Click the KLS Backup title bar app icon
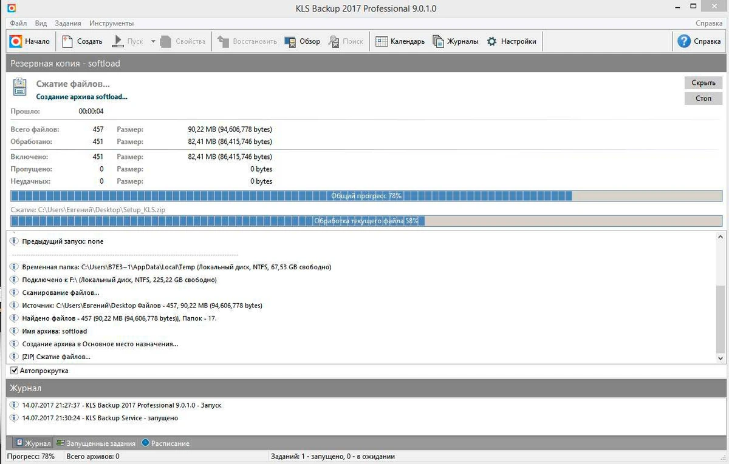Viewport: 729px width, 464px height. (11, 8)
